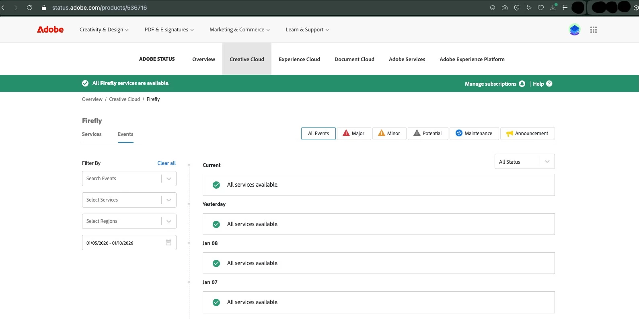Click the green check icon in Jan 08 card
This screenshot has width=639, height=319.
pos(216,263)
